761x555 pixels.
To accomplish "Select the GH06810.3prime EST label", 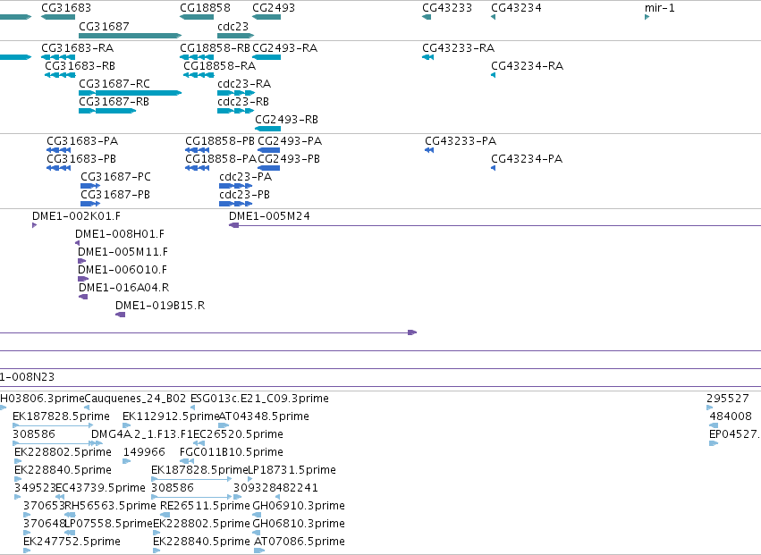I will (x=299, y=524).
